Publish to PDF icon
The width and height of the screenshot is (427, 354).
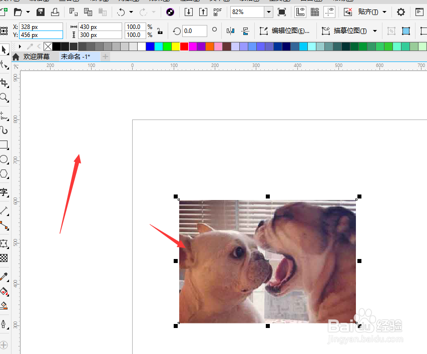[217, 12]
